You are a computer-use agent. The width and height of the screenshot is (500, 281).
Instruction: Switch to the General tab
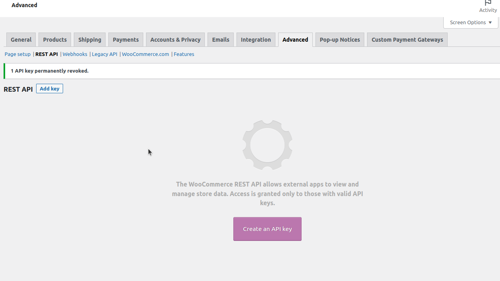[21, 40]
